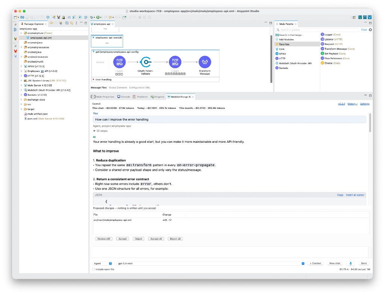This screenshot has height=295, width=385.
Task: Open the HTTP category in the palette
Action: pos(280,58)
